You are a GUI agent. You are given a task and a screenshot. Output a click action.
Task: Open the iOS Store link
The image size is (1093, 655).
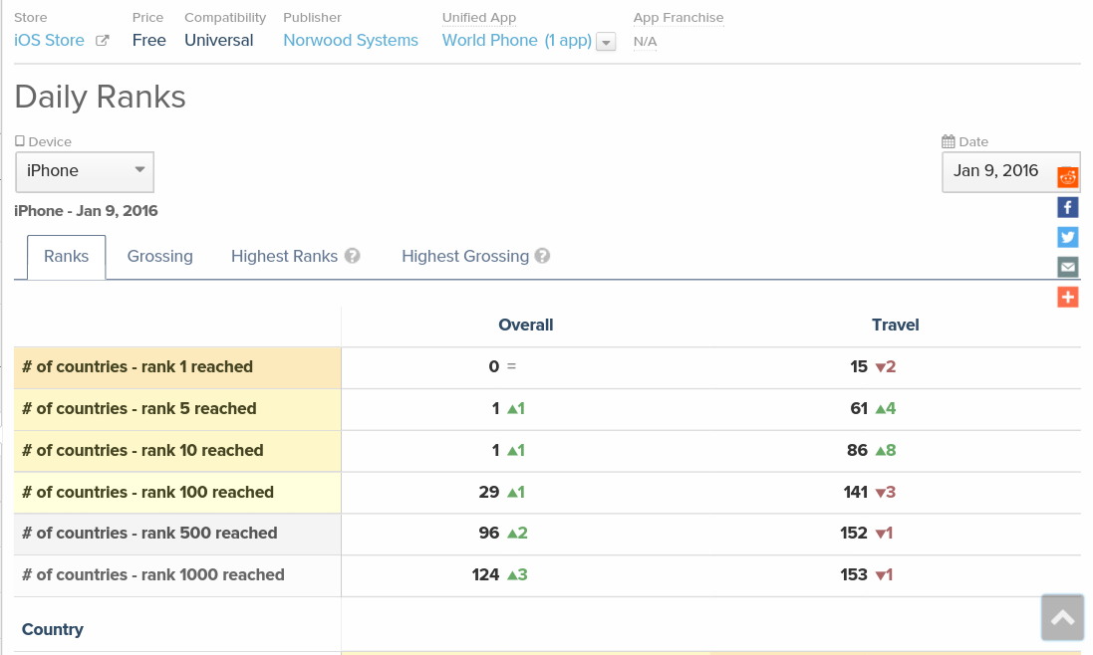49,41
